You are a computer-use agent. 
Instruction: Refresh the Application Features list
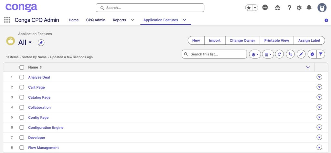point(279,54)
